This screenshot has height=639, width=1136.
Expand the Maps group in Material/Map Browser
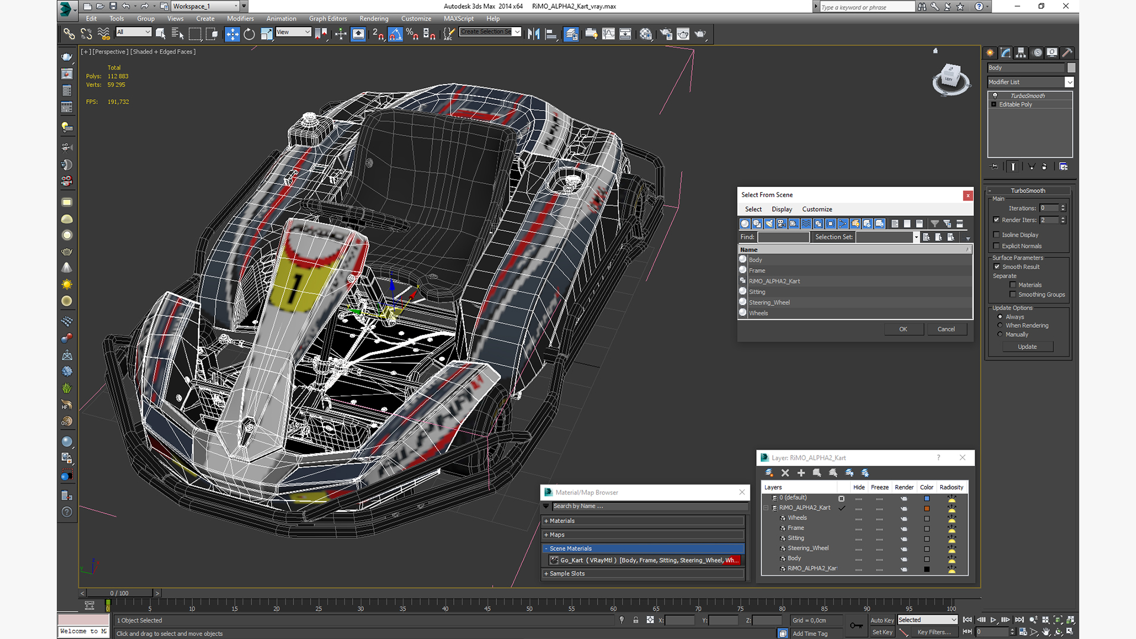644,535
